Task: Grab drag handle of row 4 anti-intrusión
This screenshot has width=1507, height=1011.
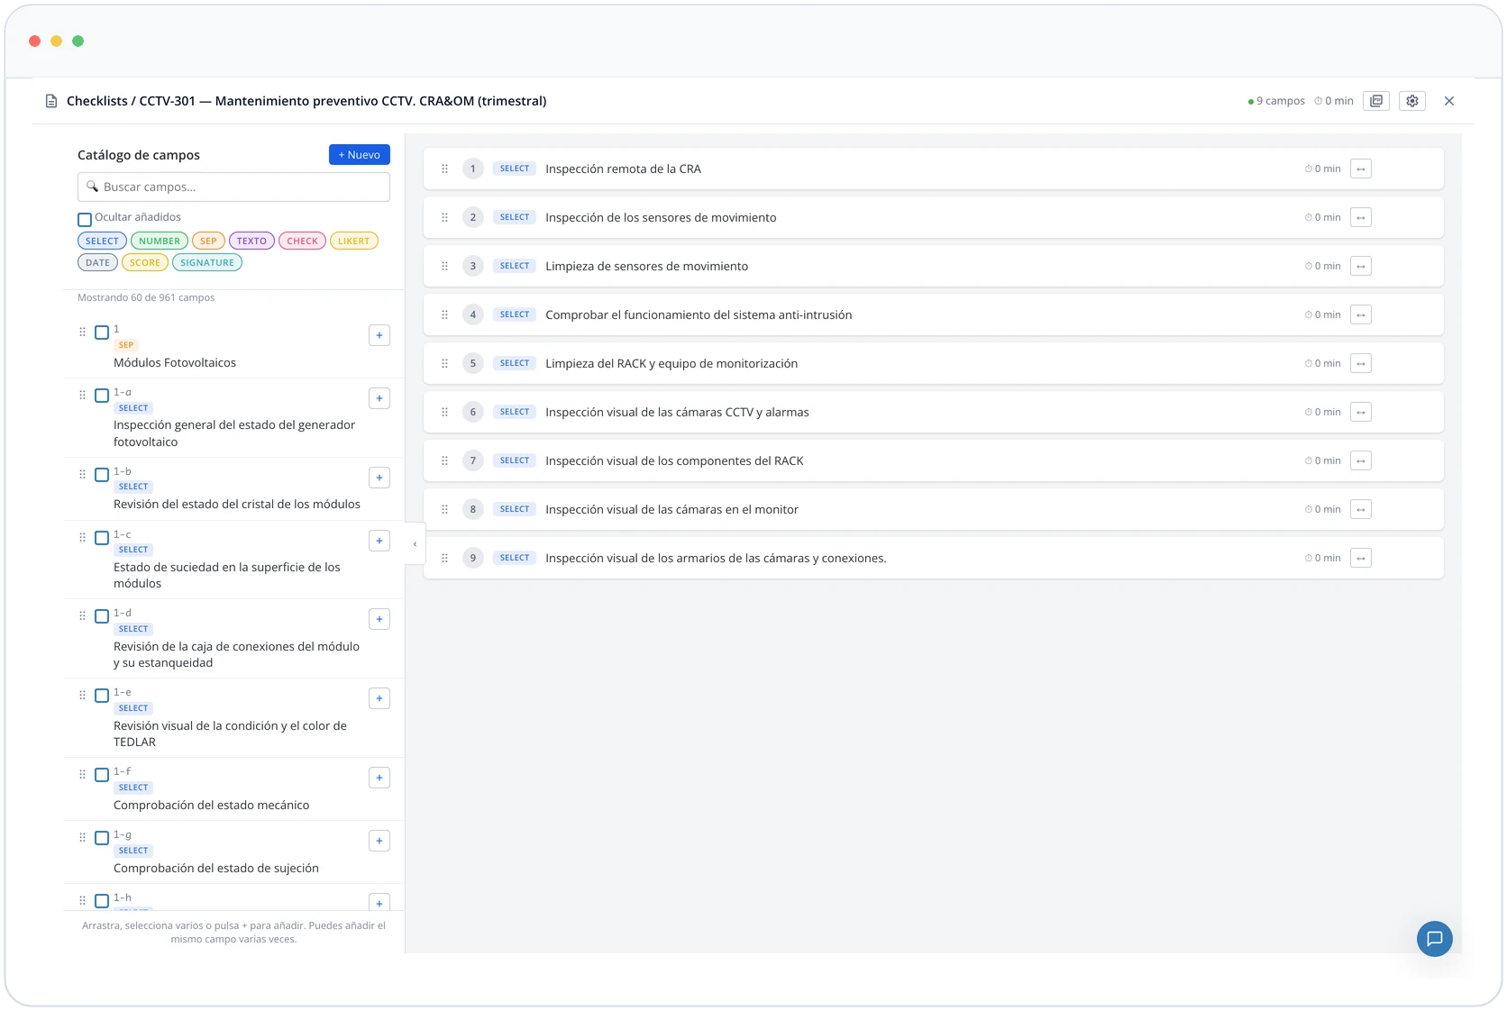Action: click(444, 314)
